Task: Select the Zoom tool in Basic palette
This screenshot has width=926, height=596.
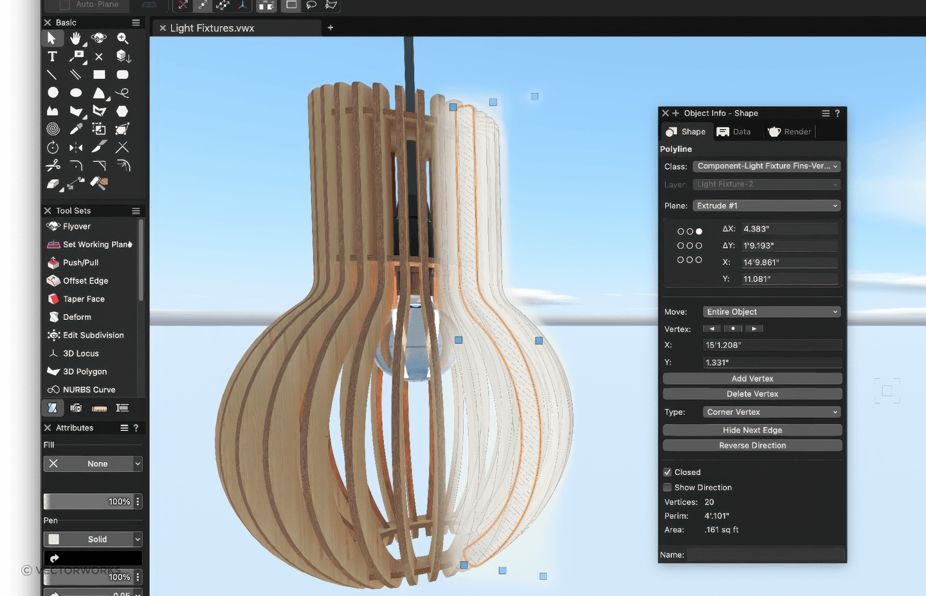Action: (x=122, y=38)
